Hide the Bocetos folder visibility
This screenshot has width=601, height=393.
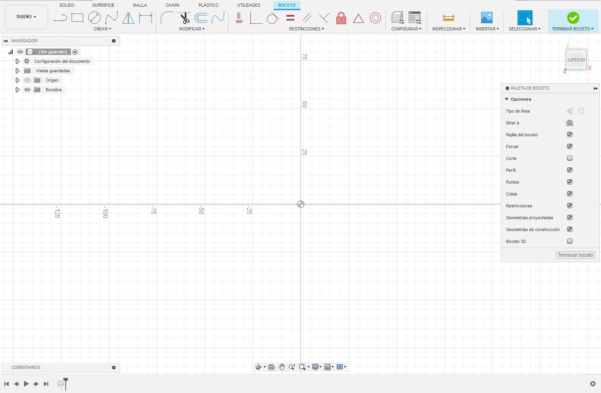click(27, 90)
